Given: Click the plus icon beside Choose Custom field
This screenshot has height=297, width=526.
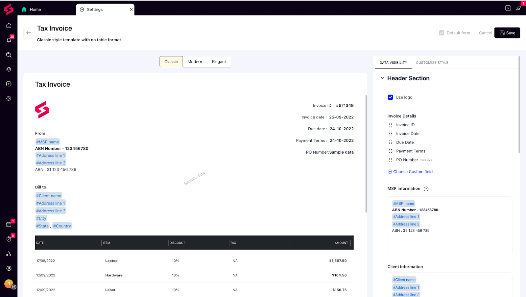Looking at the screenshot, I should [x=390, y=172].
